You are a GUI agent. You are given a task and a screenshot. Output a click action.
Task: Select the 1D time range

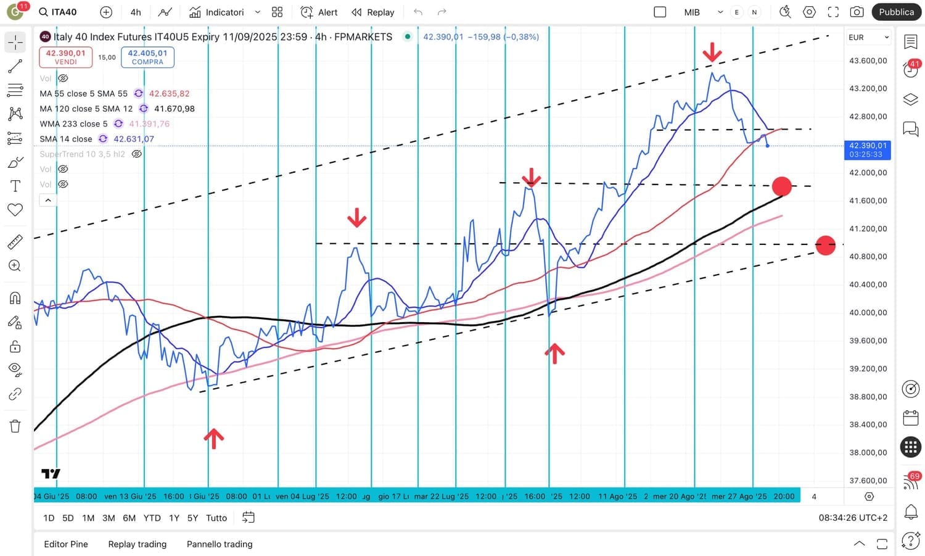[x=49, y=518]
